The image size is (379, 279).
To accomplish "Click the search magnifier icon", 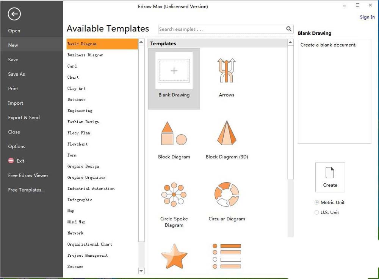I will tap(288, 29).
